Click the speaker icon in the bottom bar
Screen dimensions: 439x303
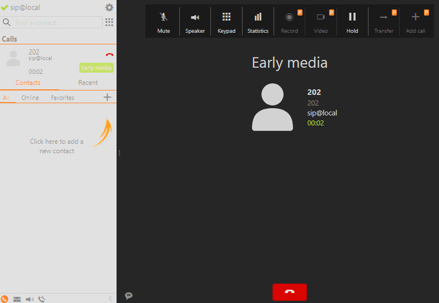[29, 299]
